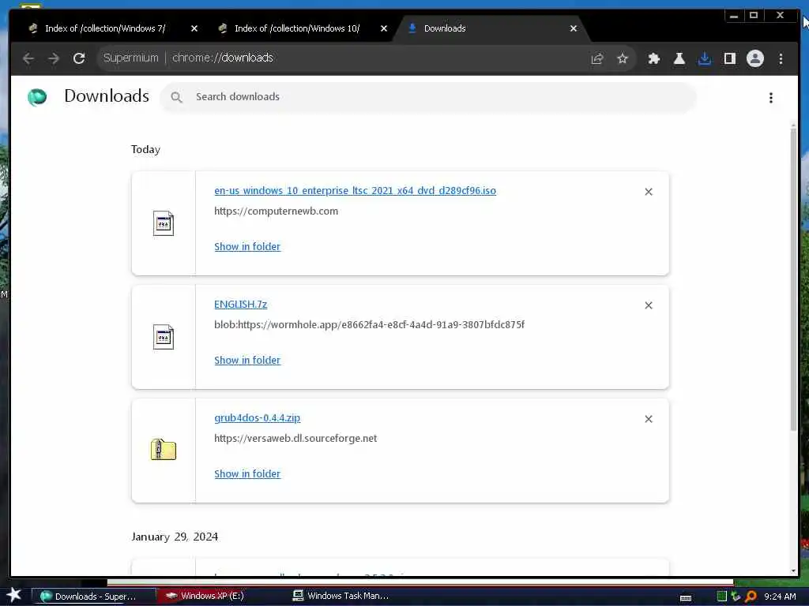Switch to Index of /collection/Windows 10/ tab
Image resolution: width=809 pixels, height=606 pixels.
tap(297, 28)
